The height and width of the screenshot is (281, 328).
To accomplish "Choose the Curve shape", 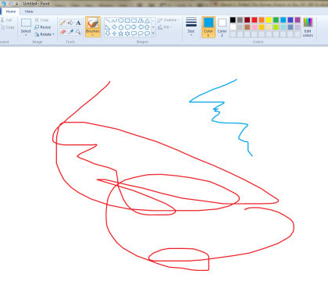I will (114, 20).
